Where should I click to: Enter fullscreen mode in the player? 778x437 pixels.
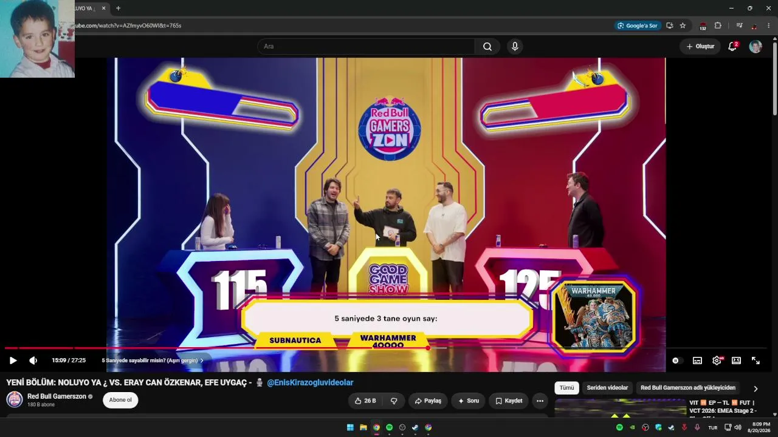pos(756,361)
